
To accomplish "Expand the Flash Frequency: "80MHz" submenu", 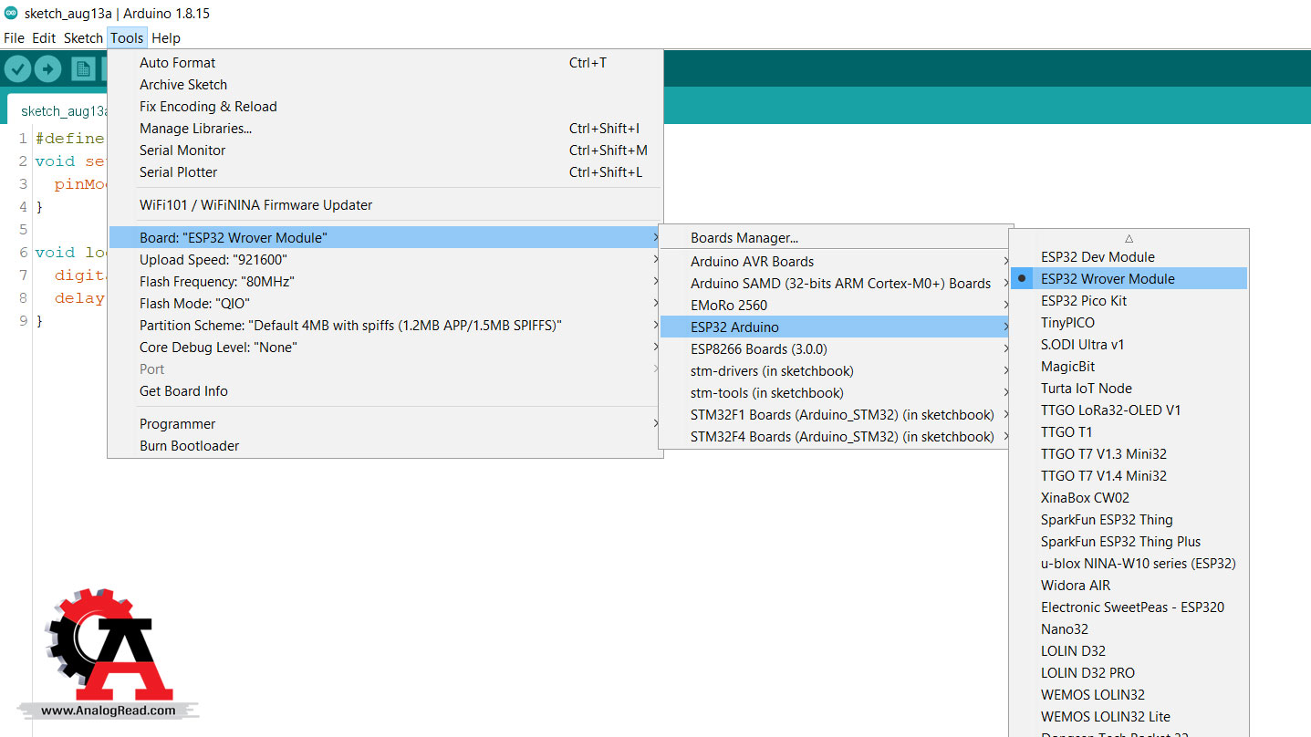I will [x=385, y=282].
